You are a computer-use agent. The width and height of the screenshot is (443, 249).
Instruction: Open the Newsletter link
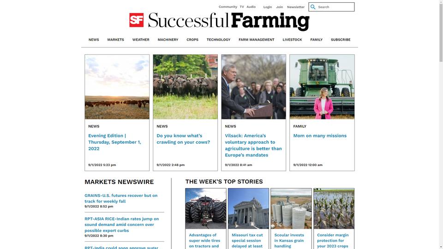[x=295, y=7]
